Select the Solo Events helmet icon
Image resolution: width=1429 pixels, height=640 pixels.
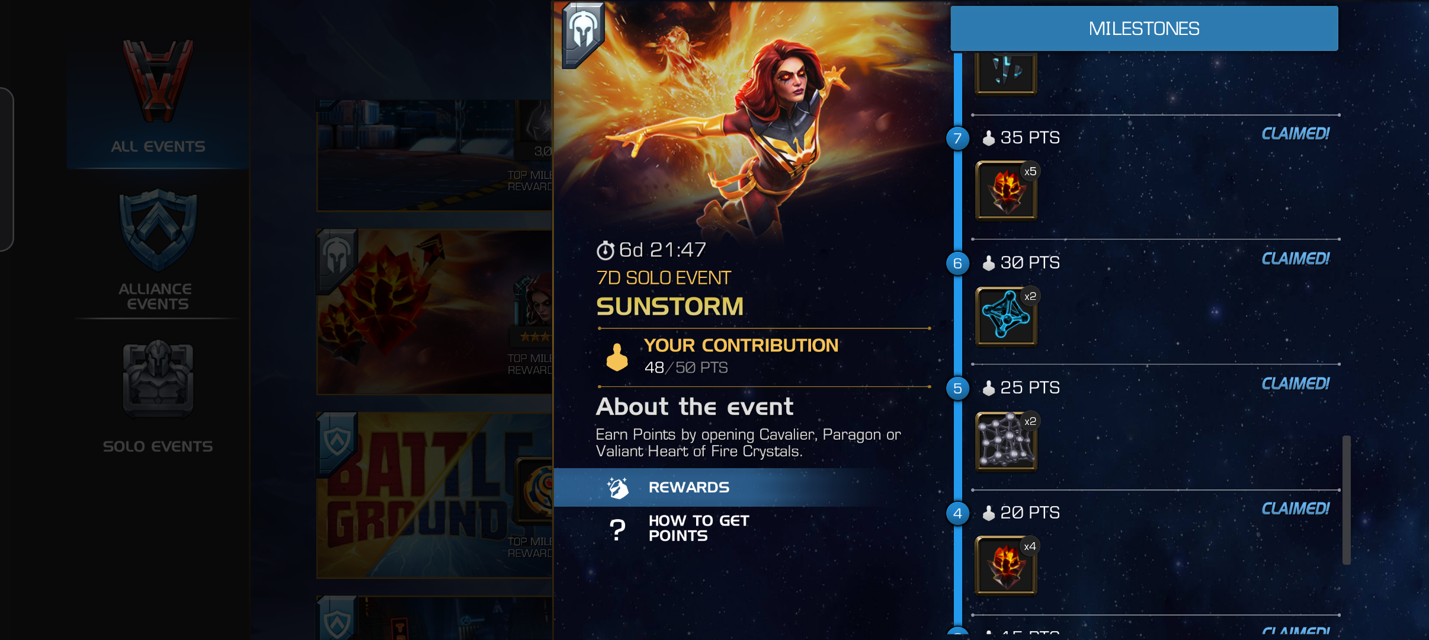[158, 378]
